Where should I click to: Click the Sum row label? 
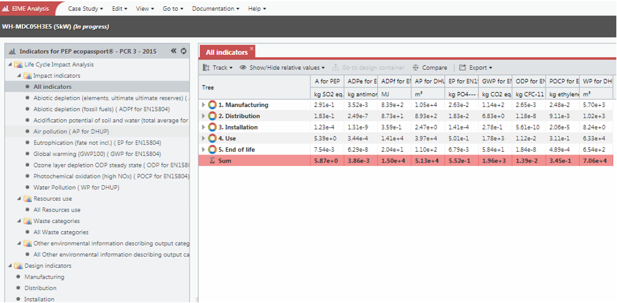click(x=226, y=161)
